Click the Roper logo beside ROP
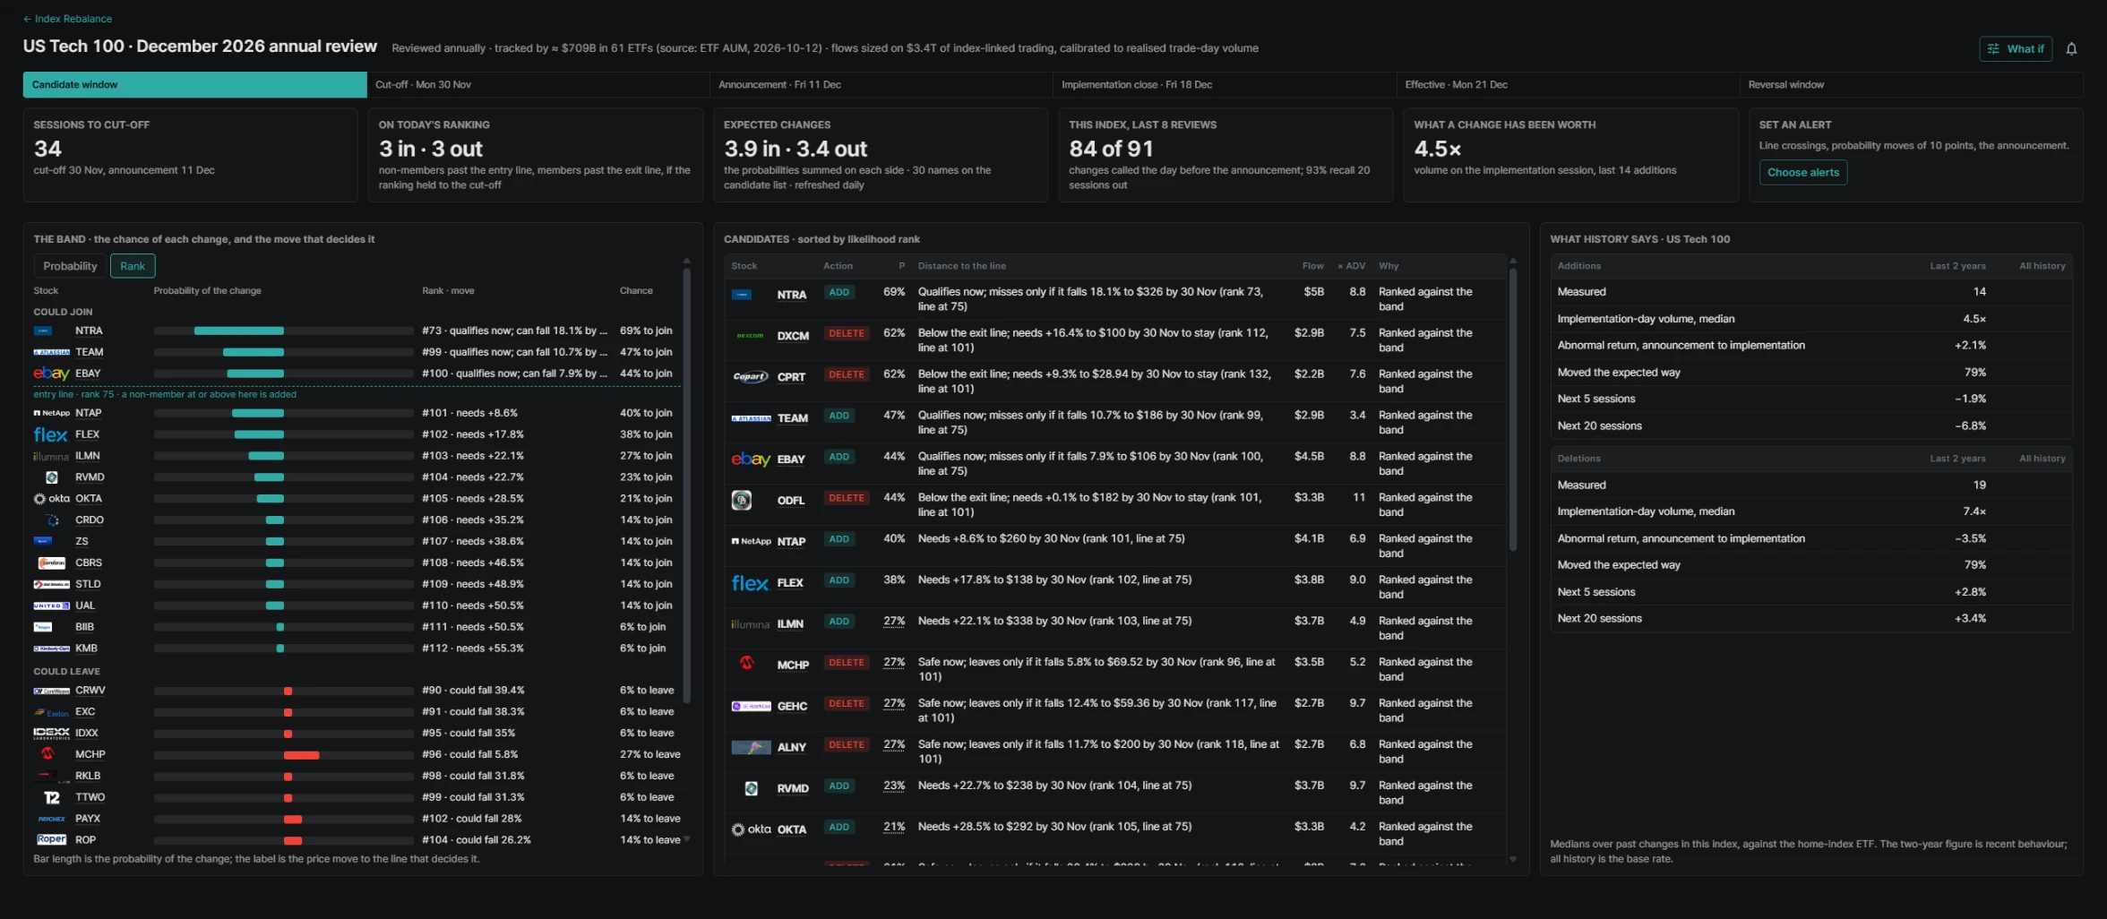The width and height of the screenshot is (2107, 919). (51, 839)
